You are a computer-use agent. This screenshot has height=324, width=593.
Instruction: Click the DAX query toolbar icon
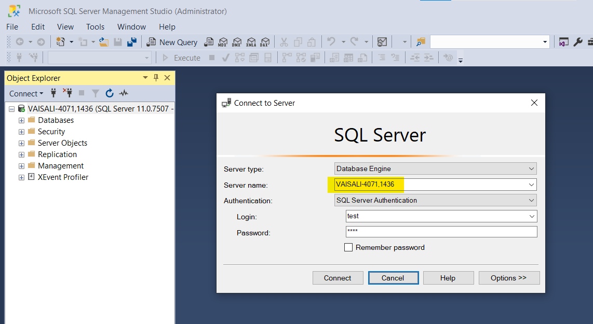[x=265, y=42]
